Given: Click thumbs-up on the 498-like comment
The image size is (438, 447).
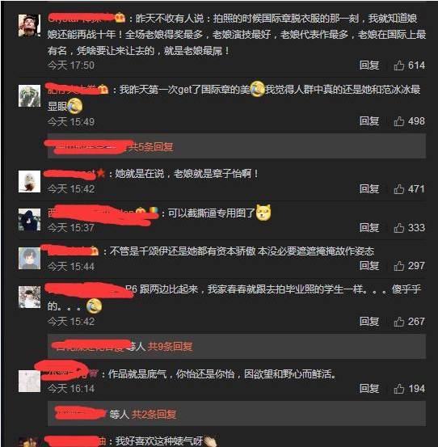Looking at the screenshot, I should point(399,121).
